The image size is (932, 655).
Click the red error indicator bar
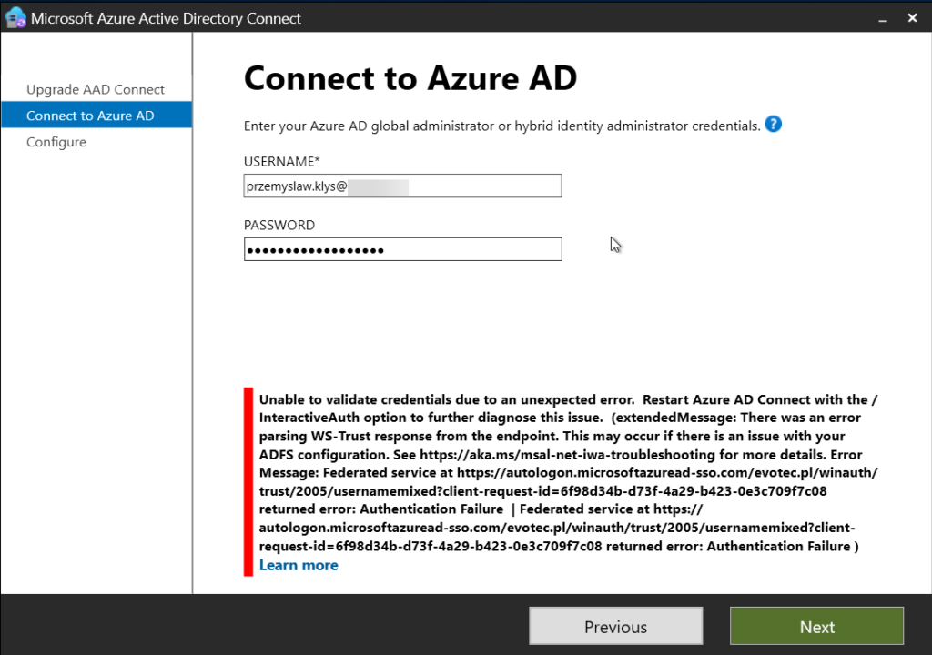click(248, 480)
